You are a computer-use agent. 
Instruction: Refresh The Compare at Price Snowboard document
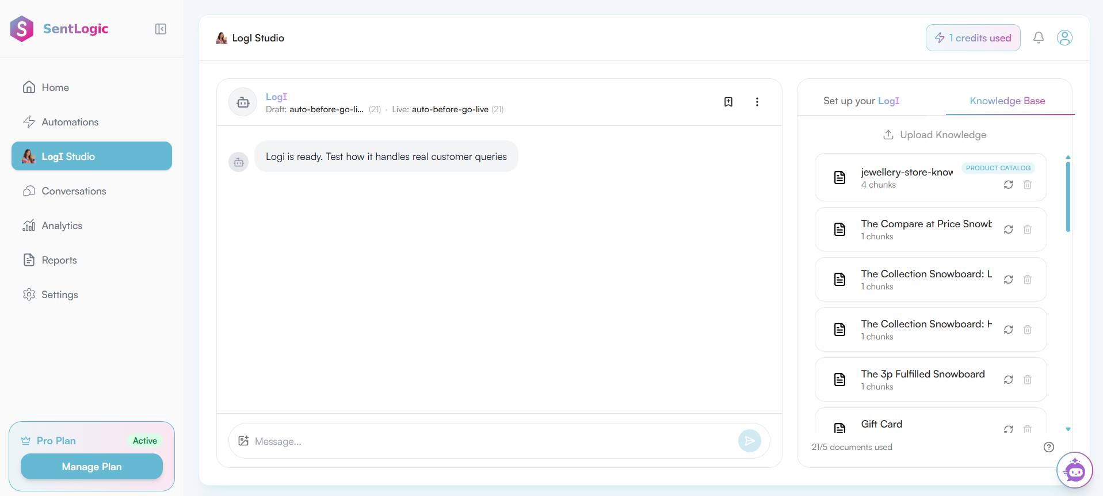click(x=1009, y=230)
